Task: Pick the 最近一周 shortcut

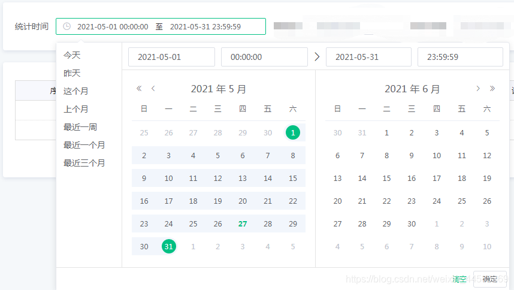Action: pos(80,127)
